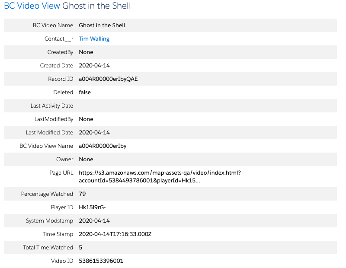Click the Last Activity Date label
346x268 pixels.
(x=51, y=106)
